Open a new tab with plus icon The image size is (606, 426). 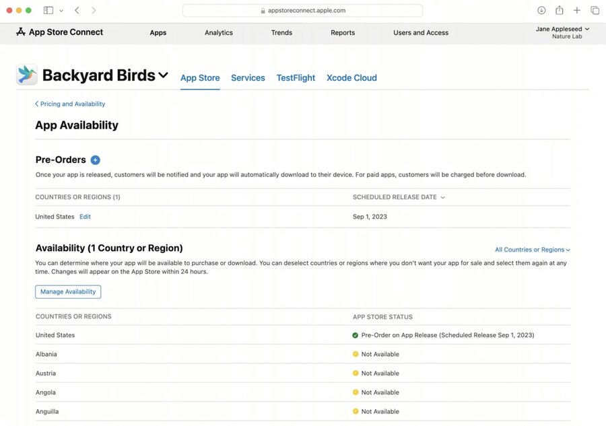(576, 10)
